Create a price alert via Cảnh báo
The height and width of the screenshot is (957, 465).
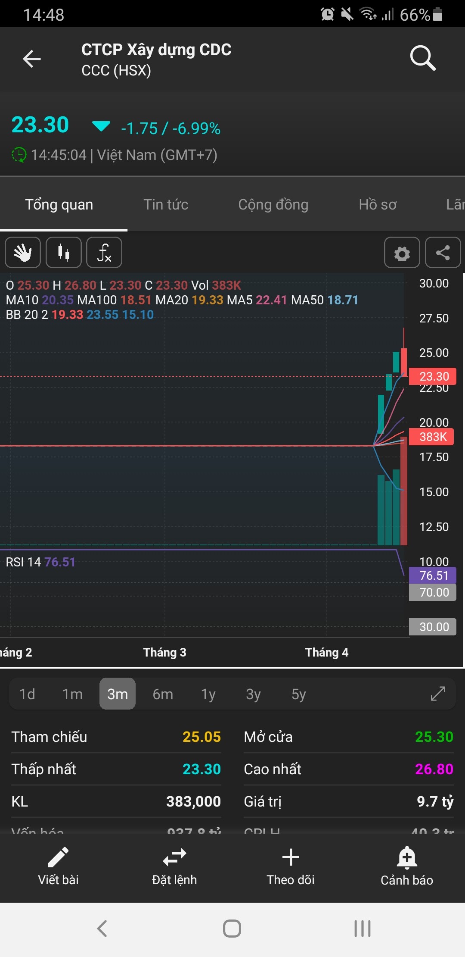(407, 857)
